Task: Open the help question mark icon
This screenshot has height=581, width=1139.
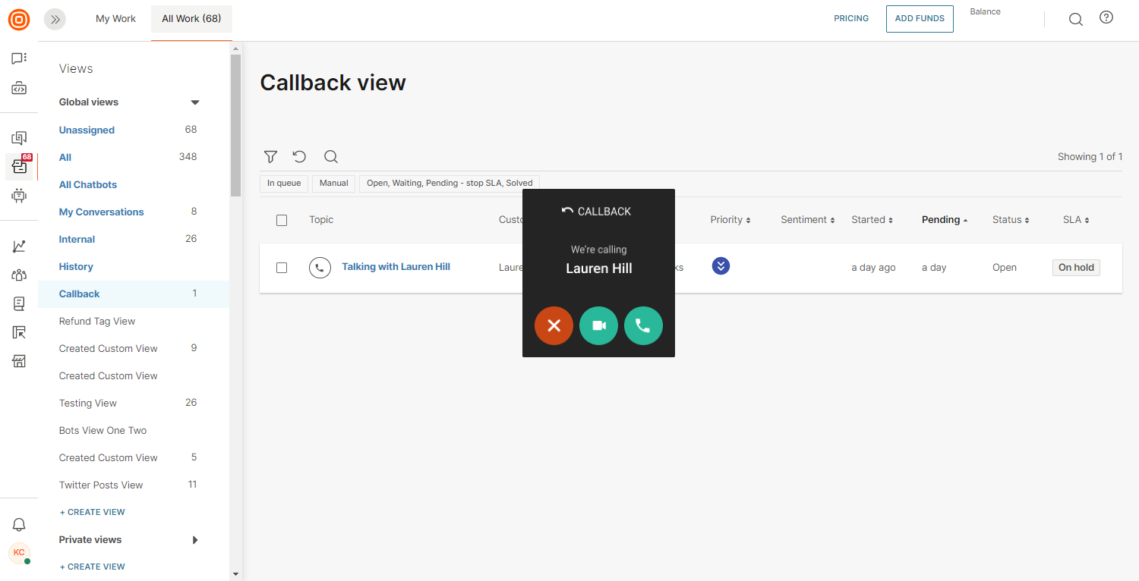Action: pyautogui.click(x=1106, y=17)
